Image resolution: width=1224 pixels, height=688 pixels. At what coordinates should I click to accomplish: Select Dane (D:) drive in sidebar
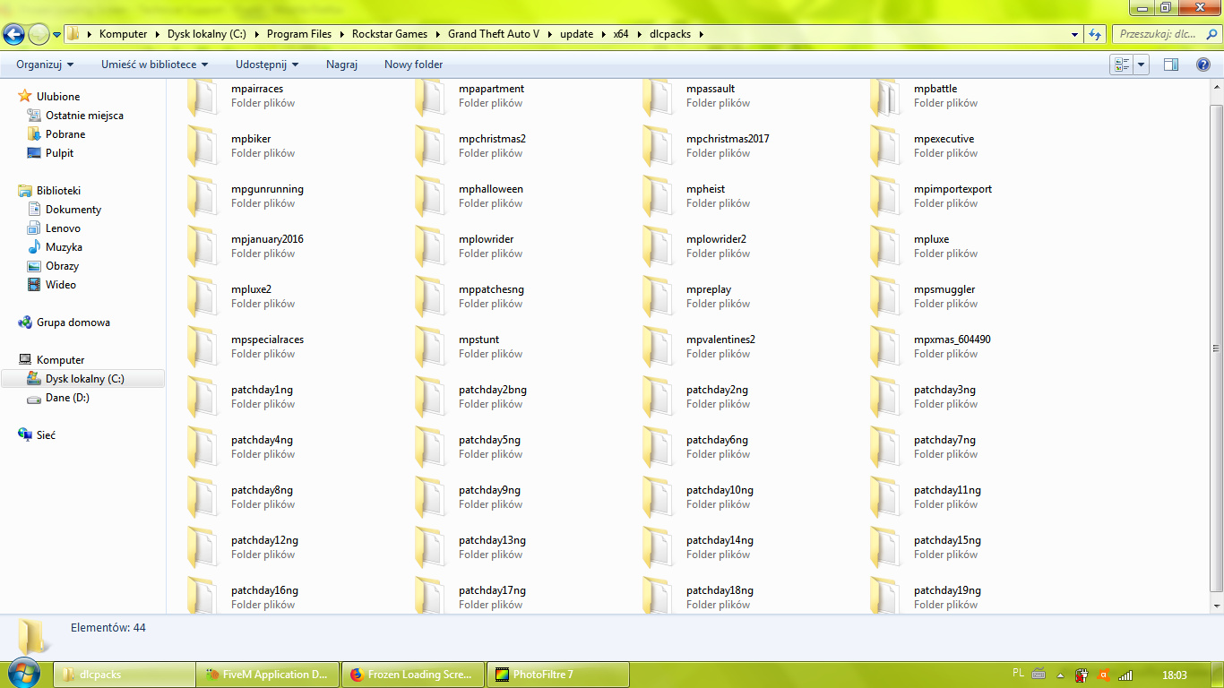pos(67,398)
